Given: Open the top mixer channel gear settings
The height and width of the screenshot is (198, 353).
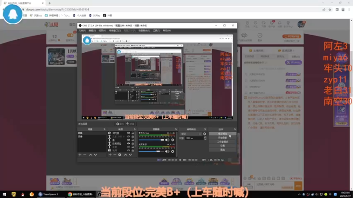Looking at the screenshot, I should [173, 140].
